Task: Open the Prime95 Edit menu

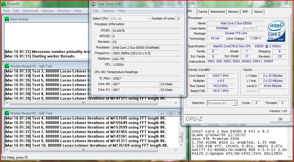Action: click(x=16, y=11)
